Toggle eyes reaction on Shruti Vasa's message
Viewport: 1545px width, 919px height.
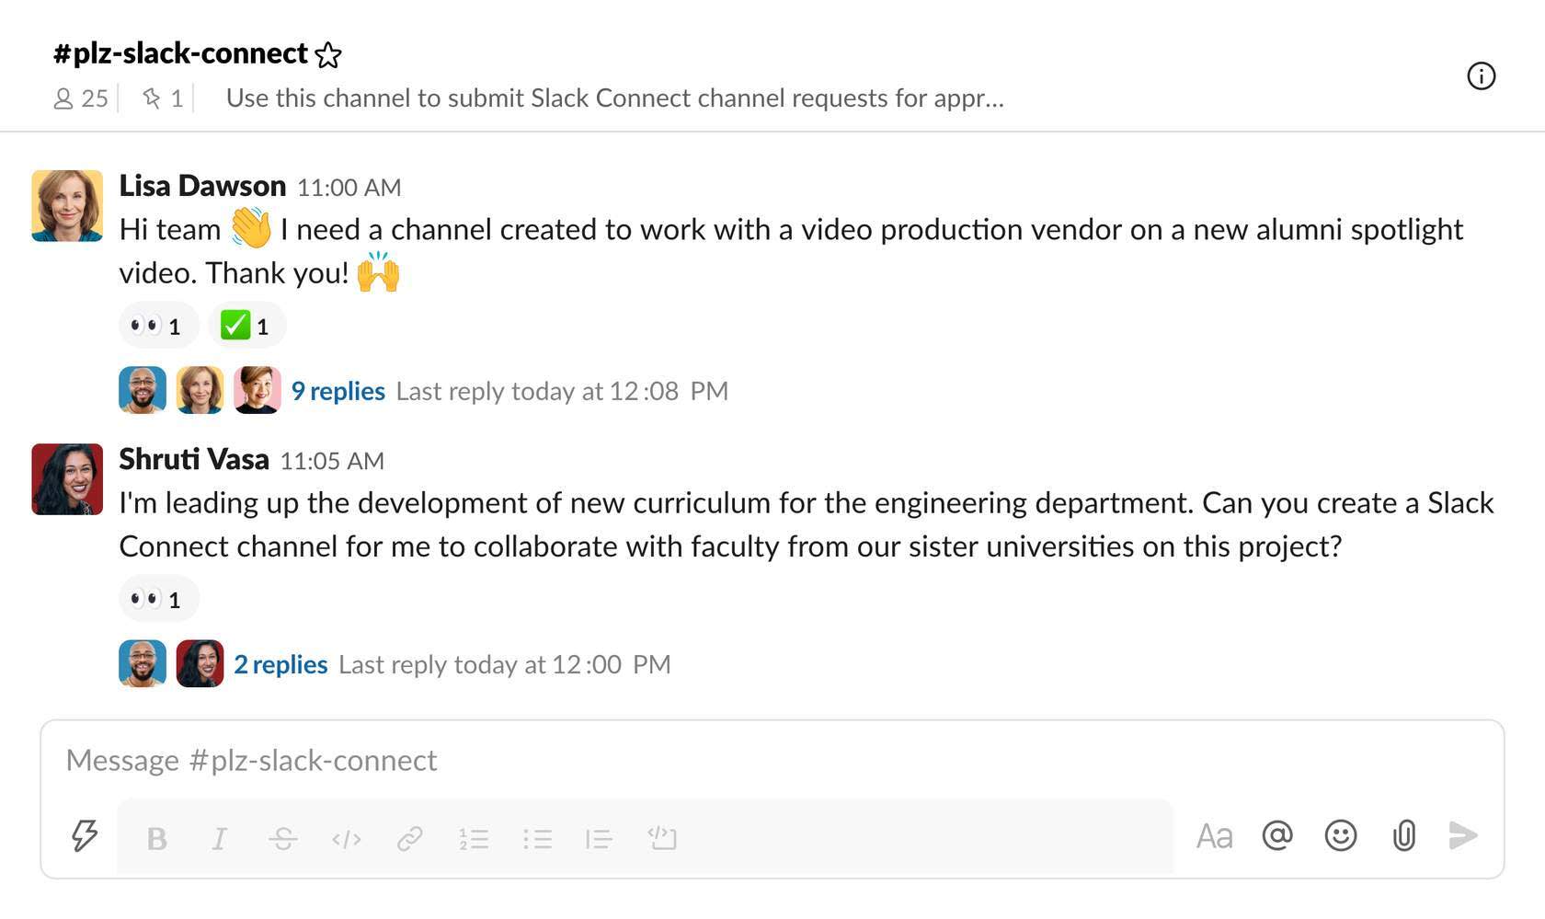tap(158, 599)
